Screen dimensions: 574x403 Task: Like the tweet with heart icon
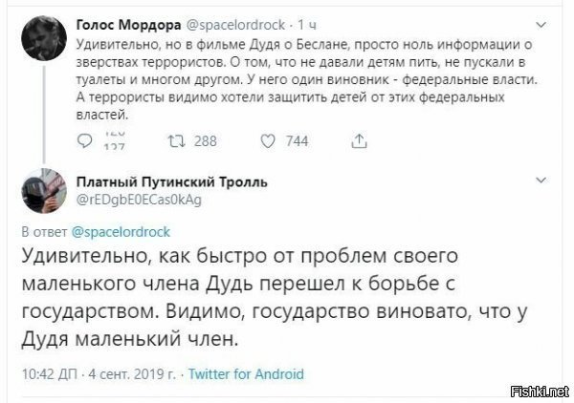tap(268, 141)
